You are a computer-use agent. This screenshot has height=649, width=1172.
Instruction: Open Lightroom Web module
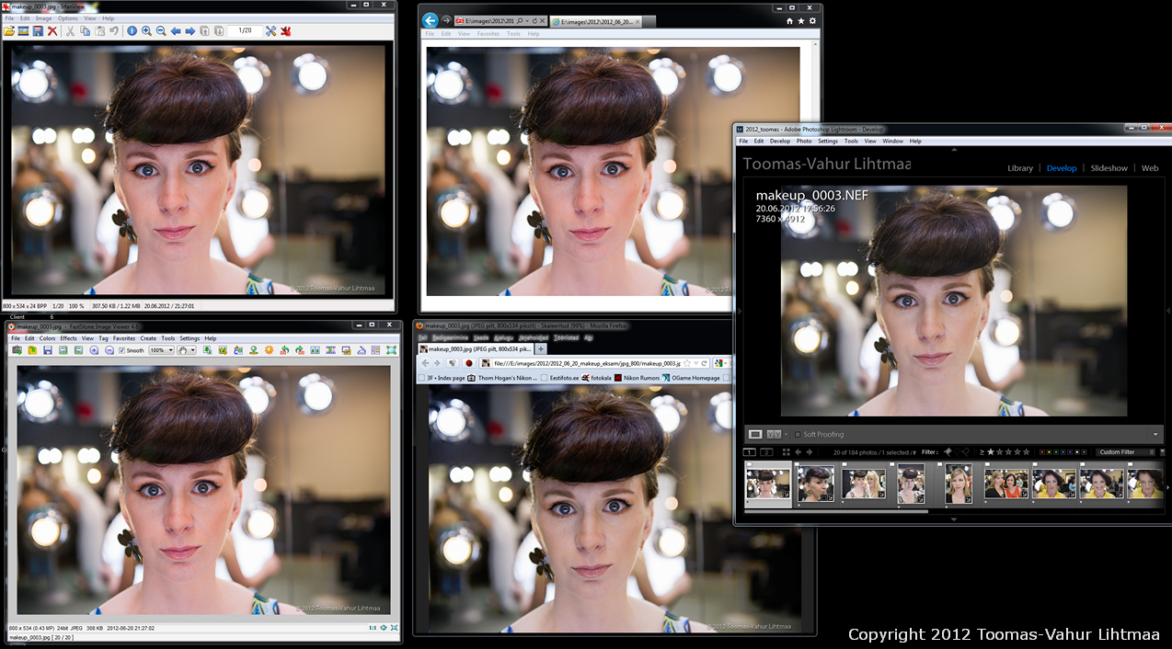[1150, 168]
